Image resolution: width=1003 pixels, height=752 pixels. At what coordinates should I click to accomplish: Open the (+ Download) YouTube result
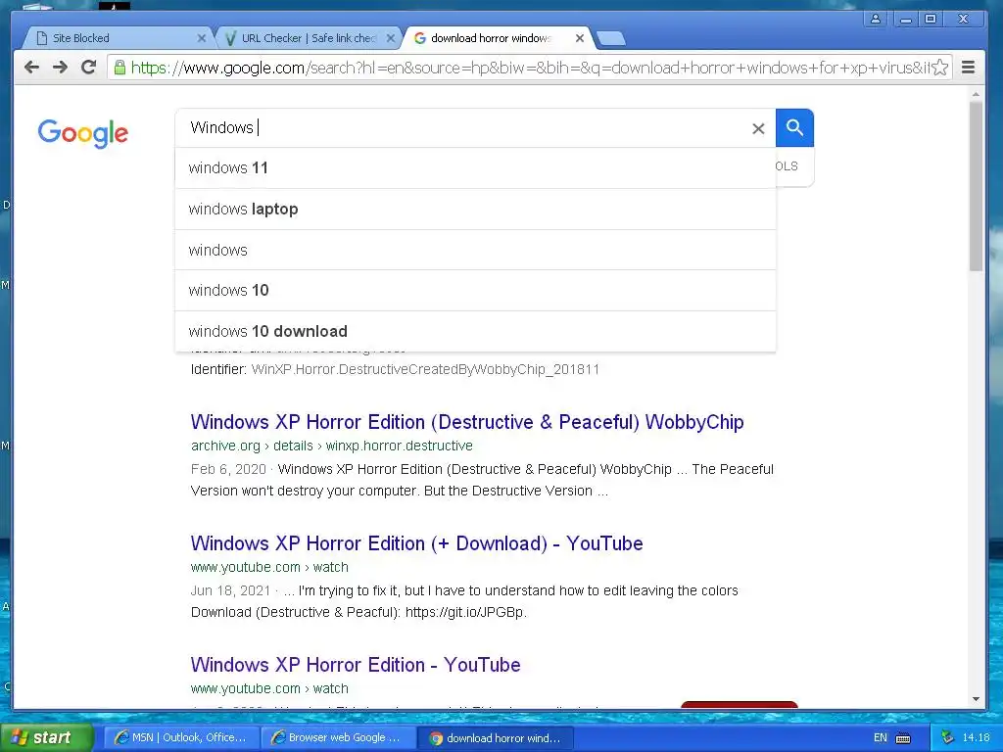pos(416,543)
